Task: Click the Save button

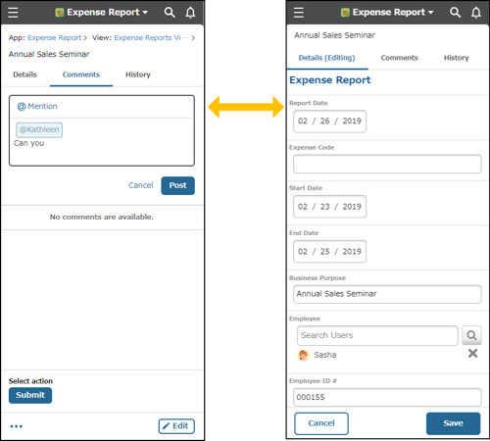Action: [x=453, y=423]
